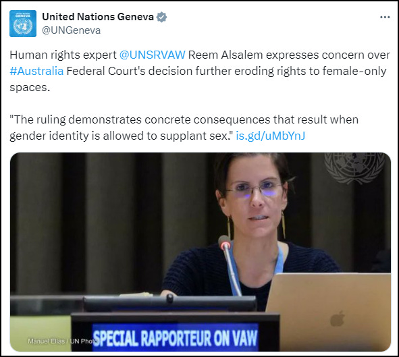Click the blue verified badge icon
Screen dimensions: 399x357
coord(161,17)
